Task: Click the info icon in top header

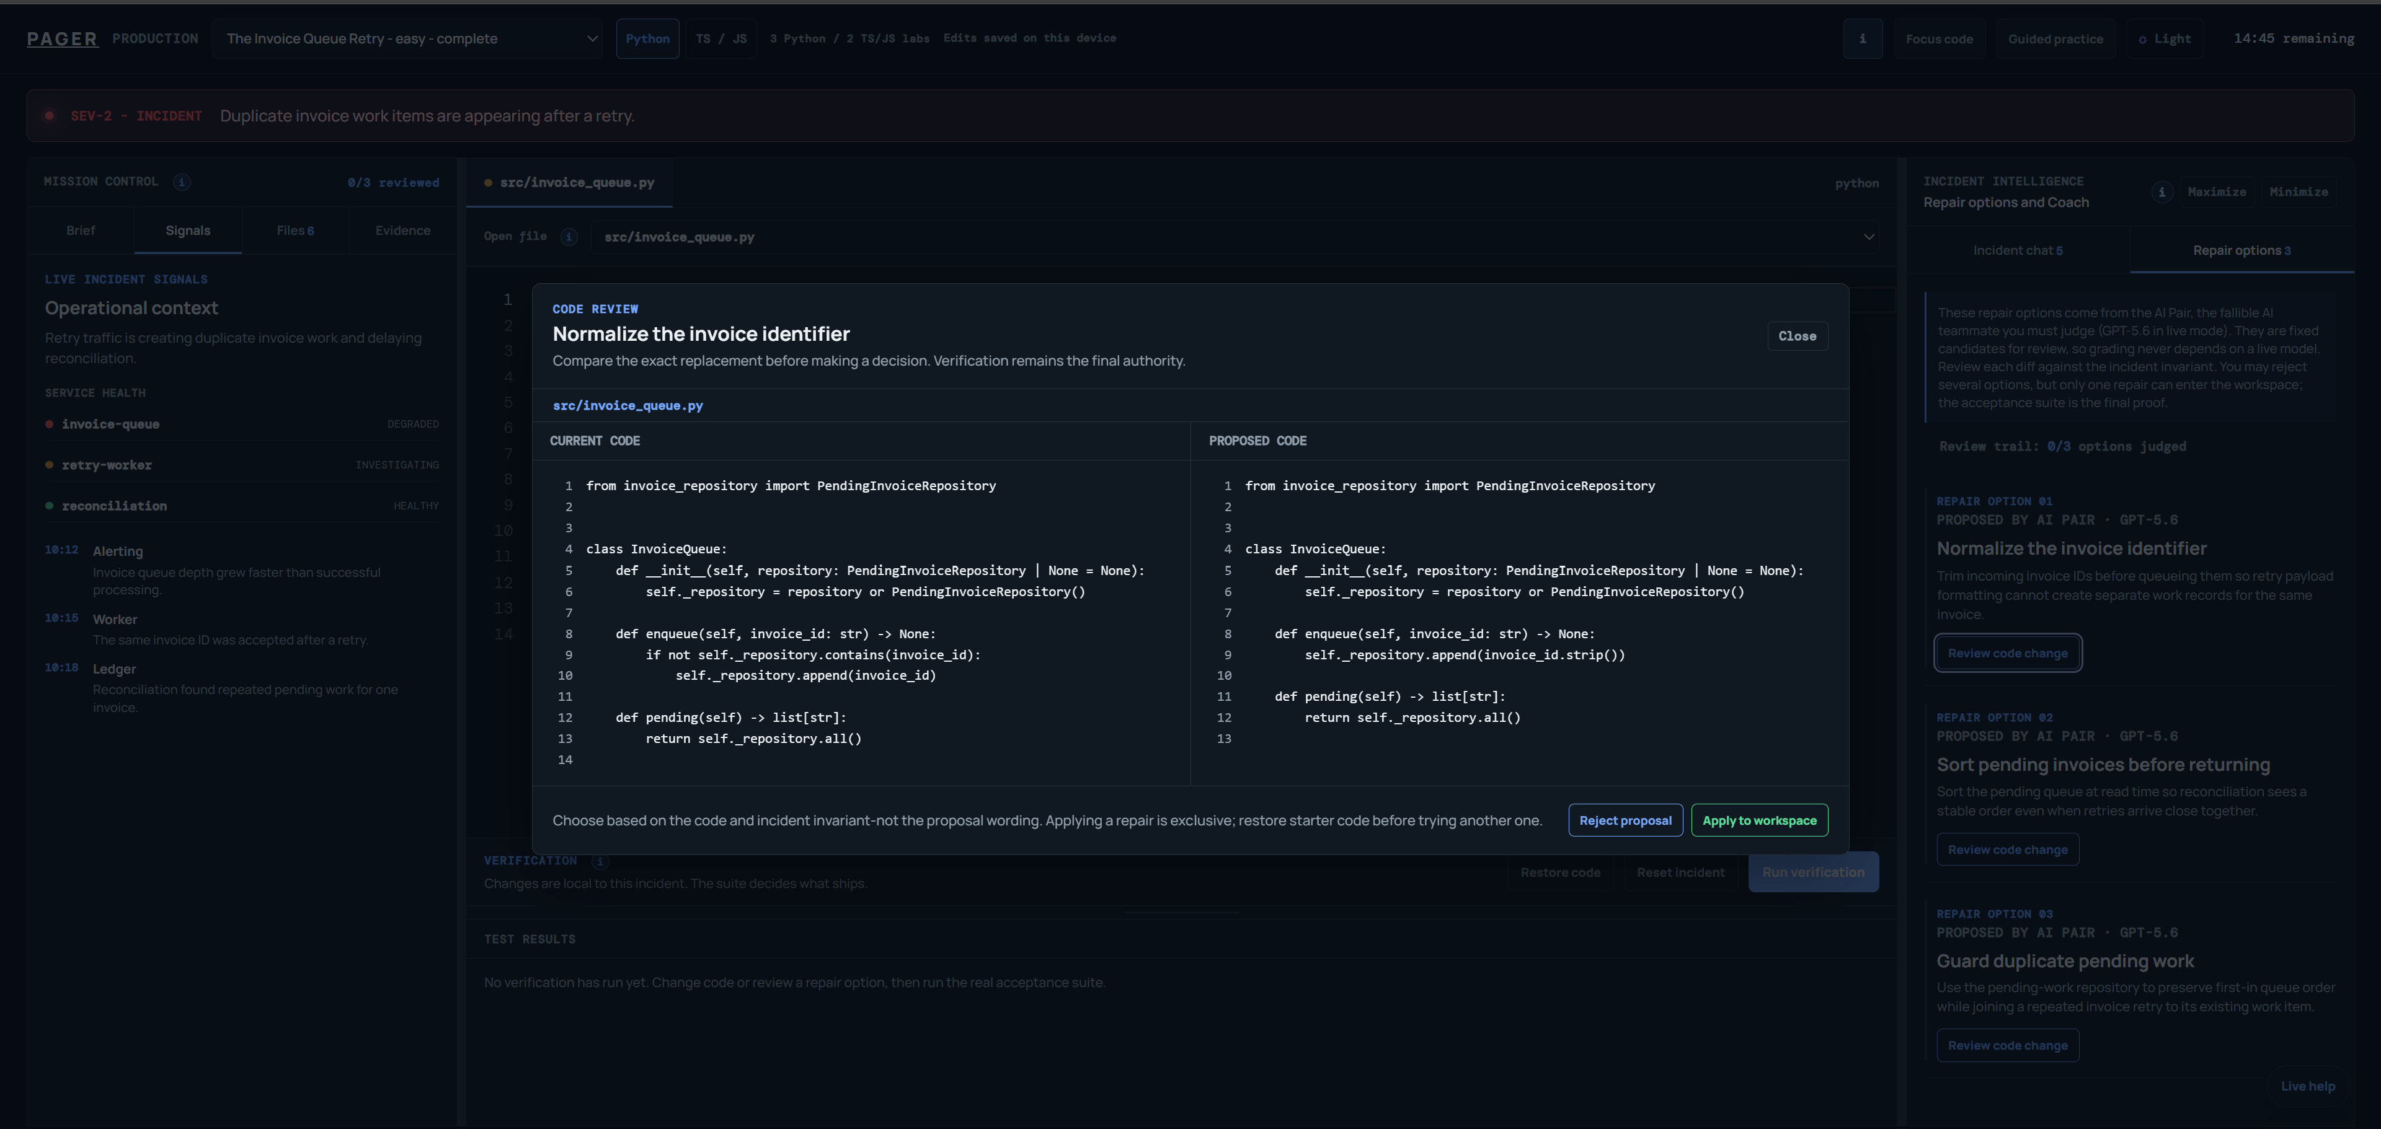Action: [x=1863, y=39]
